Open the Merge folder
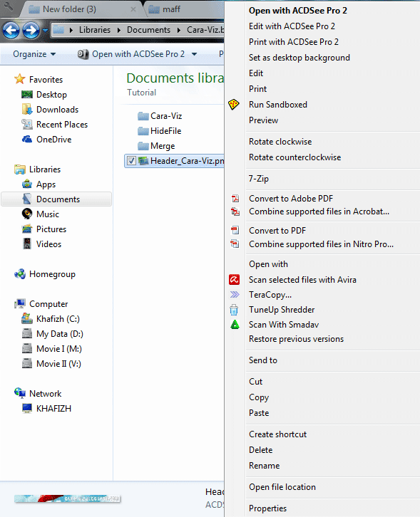This screenshot has width=420, height=517. [163, 146]
